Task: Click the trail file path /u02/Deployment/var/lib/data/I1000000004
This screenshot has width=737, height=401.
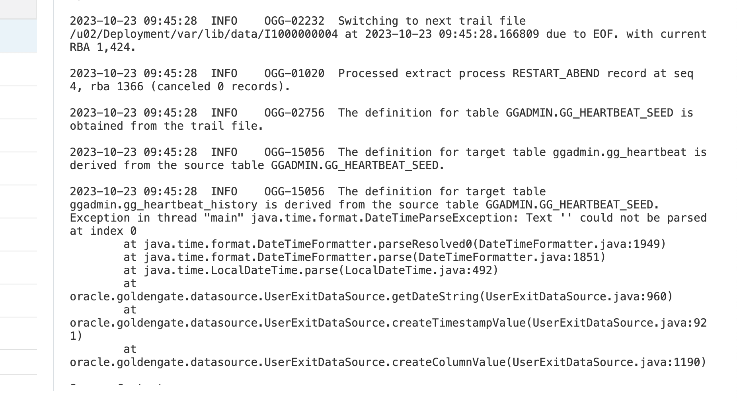Action: pyautogui.click(x=204, y=34)
